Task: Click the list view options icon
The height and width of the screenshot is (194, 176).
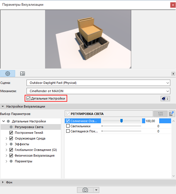Action: pyautogui.click(x=161, y=114)
